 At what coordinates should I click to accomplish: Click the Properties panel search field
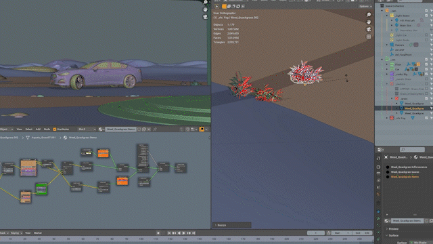tap(412, 150)
